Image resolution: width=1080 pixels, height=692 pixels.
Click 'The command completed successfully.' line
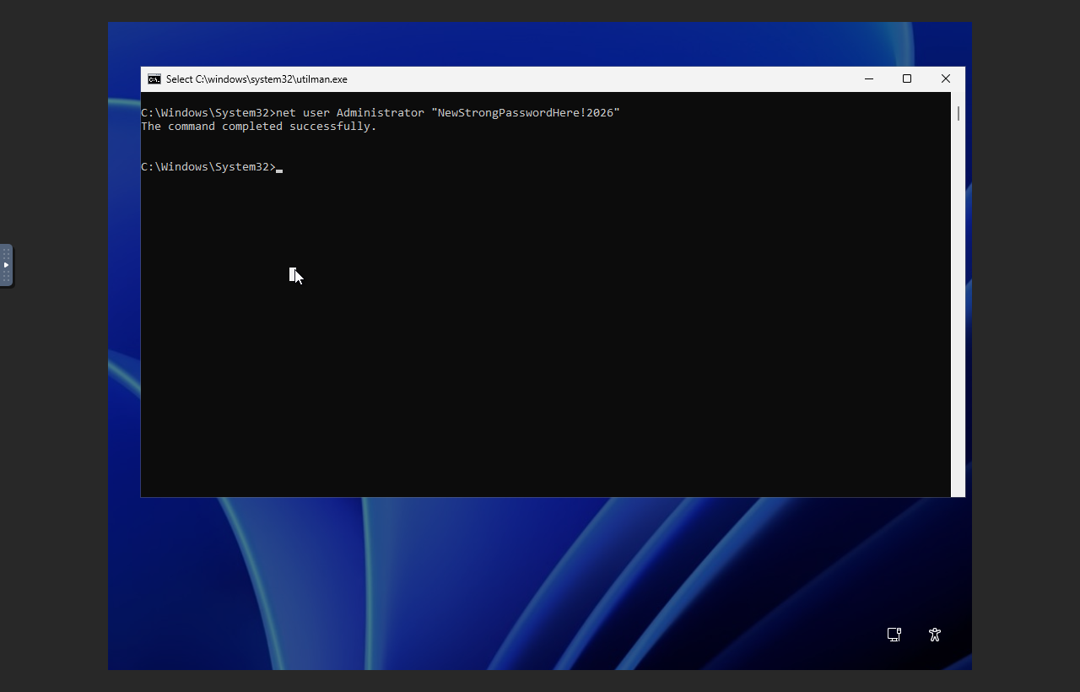click(259, 127)
